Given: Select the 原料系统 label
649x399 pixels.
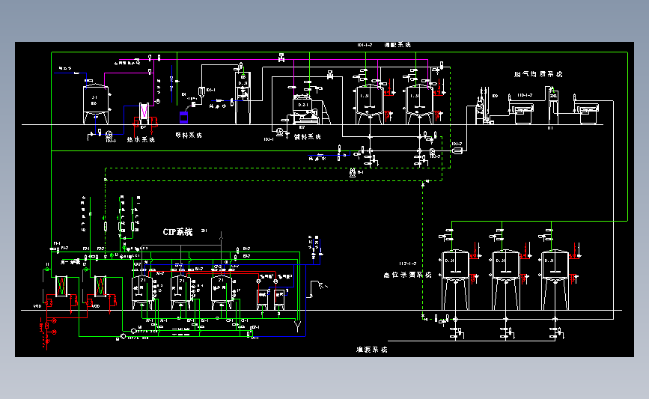Looking at the screenshot, I should click(189, 135).
